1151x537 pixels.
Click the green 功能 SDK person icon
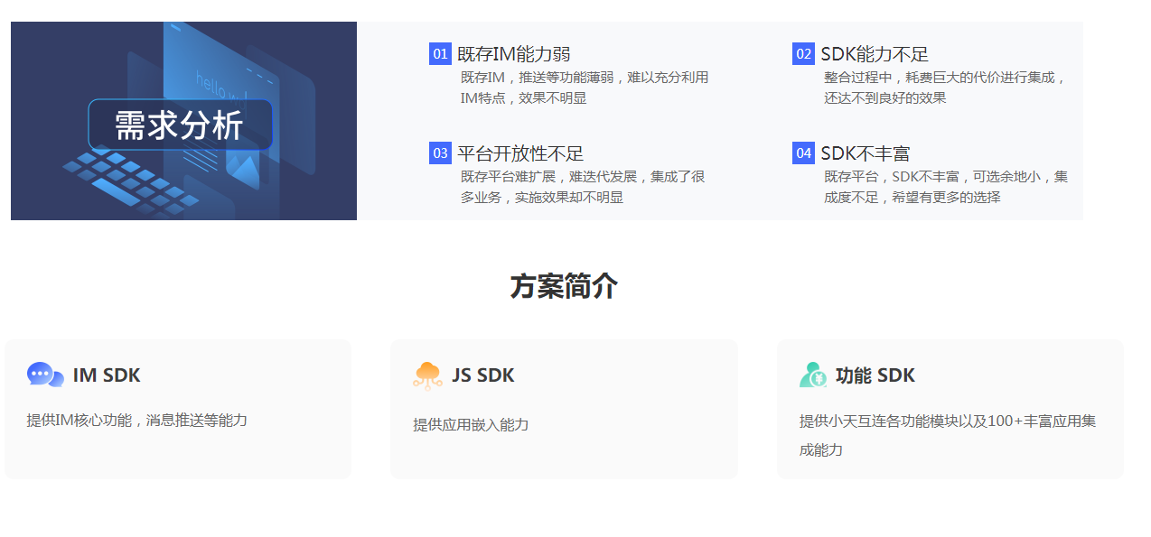812,375
